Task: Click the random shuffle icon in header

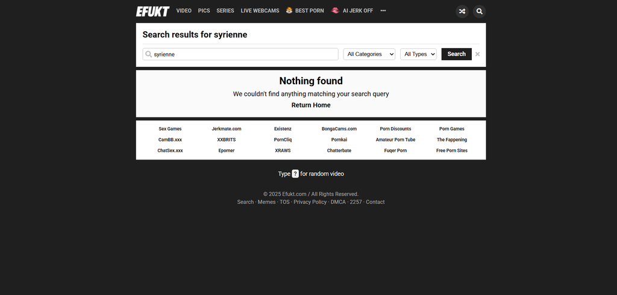Action: 462,11
